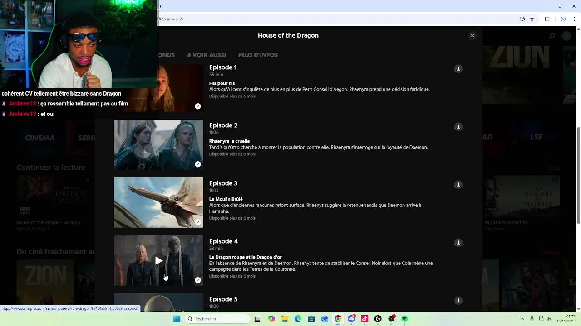Open Microsoft Edge from the taskbar
The height and width of the screenshot is (326, 581).
click(298, 319)
